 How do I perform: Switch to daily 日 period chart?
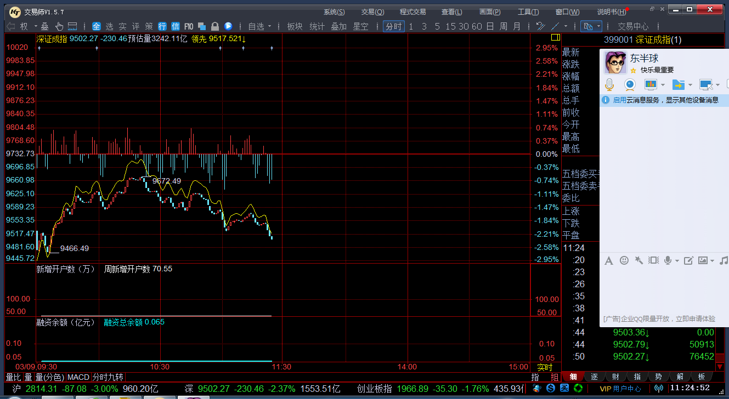pyautogui.click(x=489, y=26)
